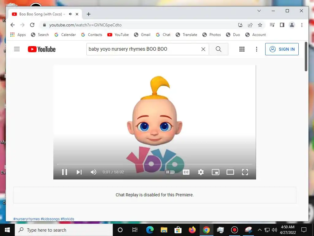Open Chrome's three-dot menu
This screenshot has height=236, width=314.
point(302,25)
